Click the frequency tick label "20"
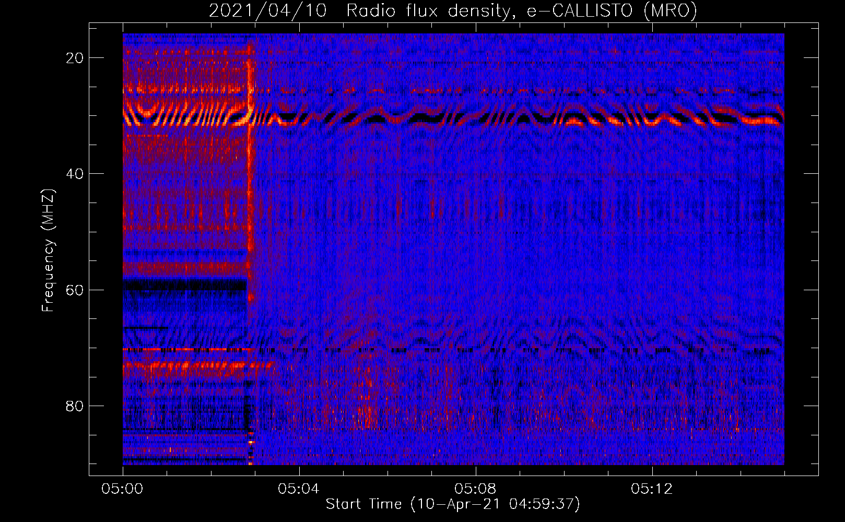Image resolution: width=845 pixels, height=522 pixels. click(x=75, y=58)
